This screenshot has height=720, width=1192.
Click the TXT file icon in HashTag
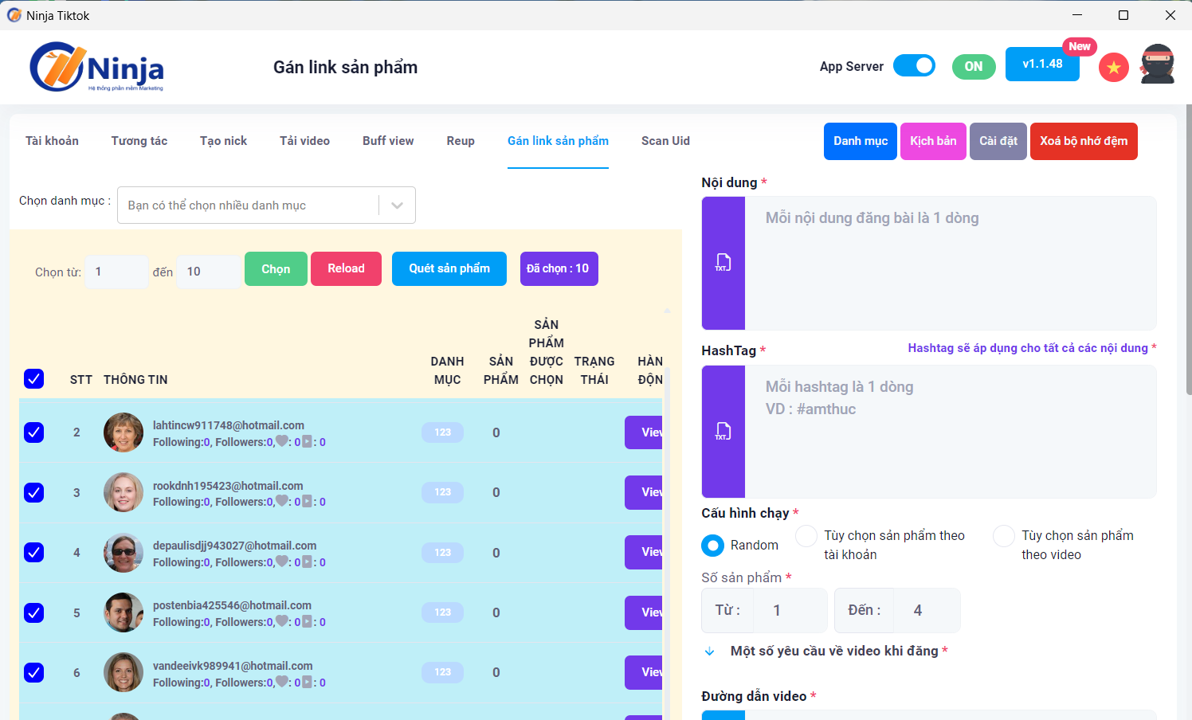[x=723, y=432]
